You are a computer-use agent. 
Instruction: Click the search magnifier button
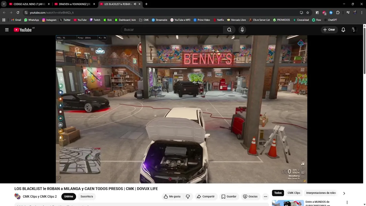point(229,30)
